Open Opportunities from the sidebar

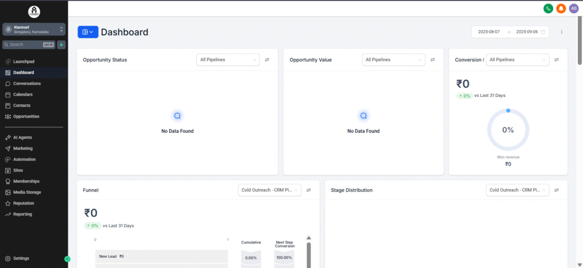coord(26,116)
